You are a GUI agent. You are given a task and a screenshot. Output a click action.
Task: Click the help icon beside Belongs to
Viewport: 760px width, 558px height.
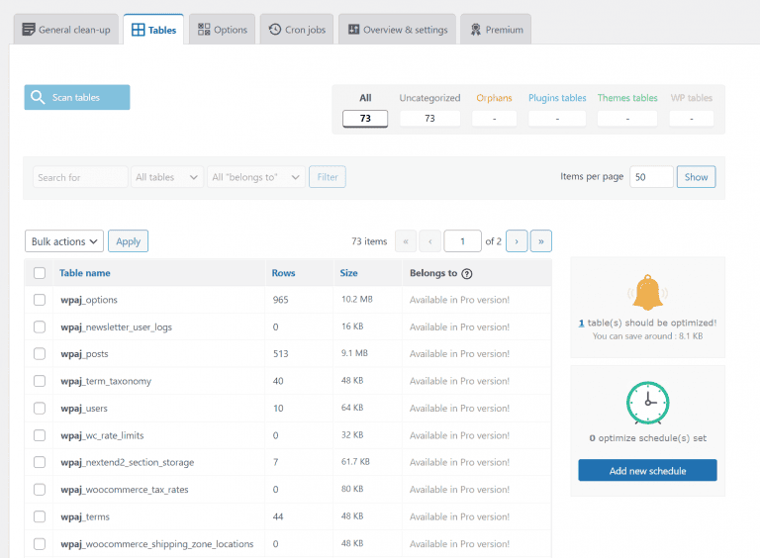coord(467,273)
